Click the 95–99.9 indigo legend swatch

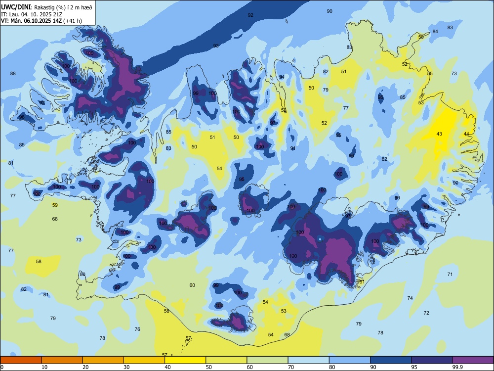pyautogui.click(x=432, y=360)
